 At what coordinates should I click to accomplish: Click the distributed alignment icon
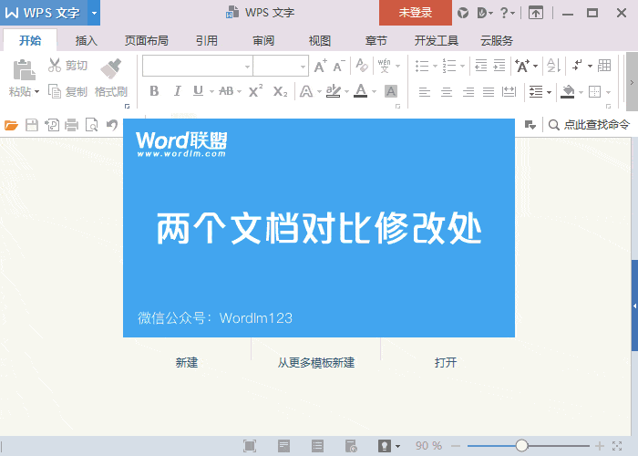(x=509, y=92)
